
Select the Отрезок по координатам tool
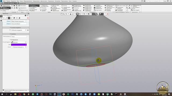click(44, 6)
